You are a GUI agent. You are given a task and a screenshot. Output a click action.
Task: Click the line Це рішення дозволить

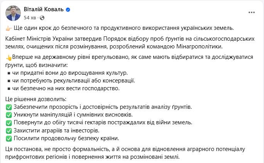pos(36,99)
